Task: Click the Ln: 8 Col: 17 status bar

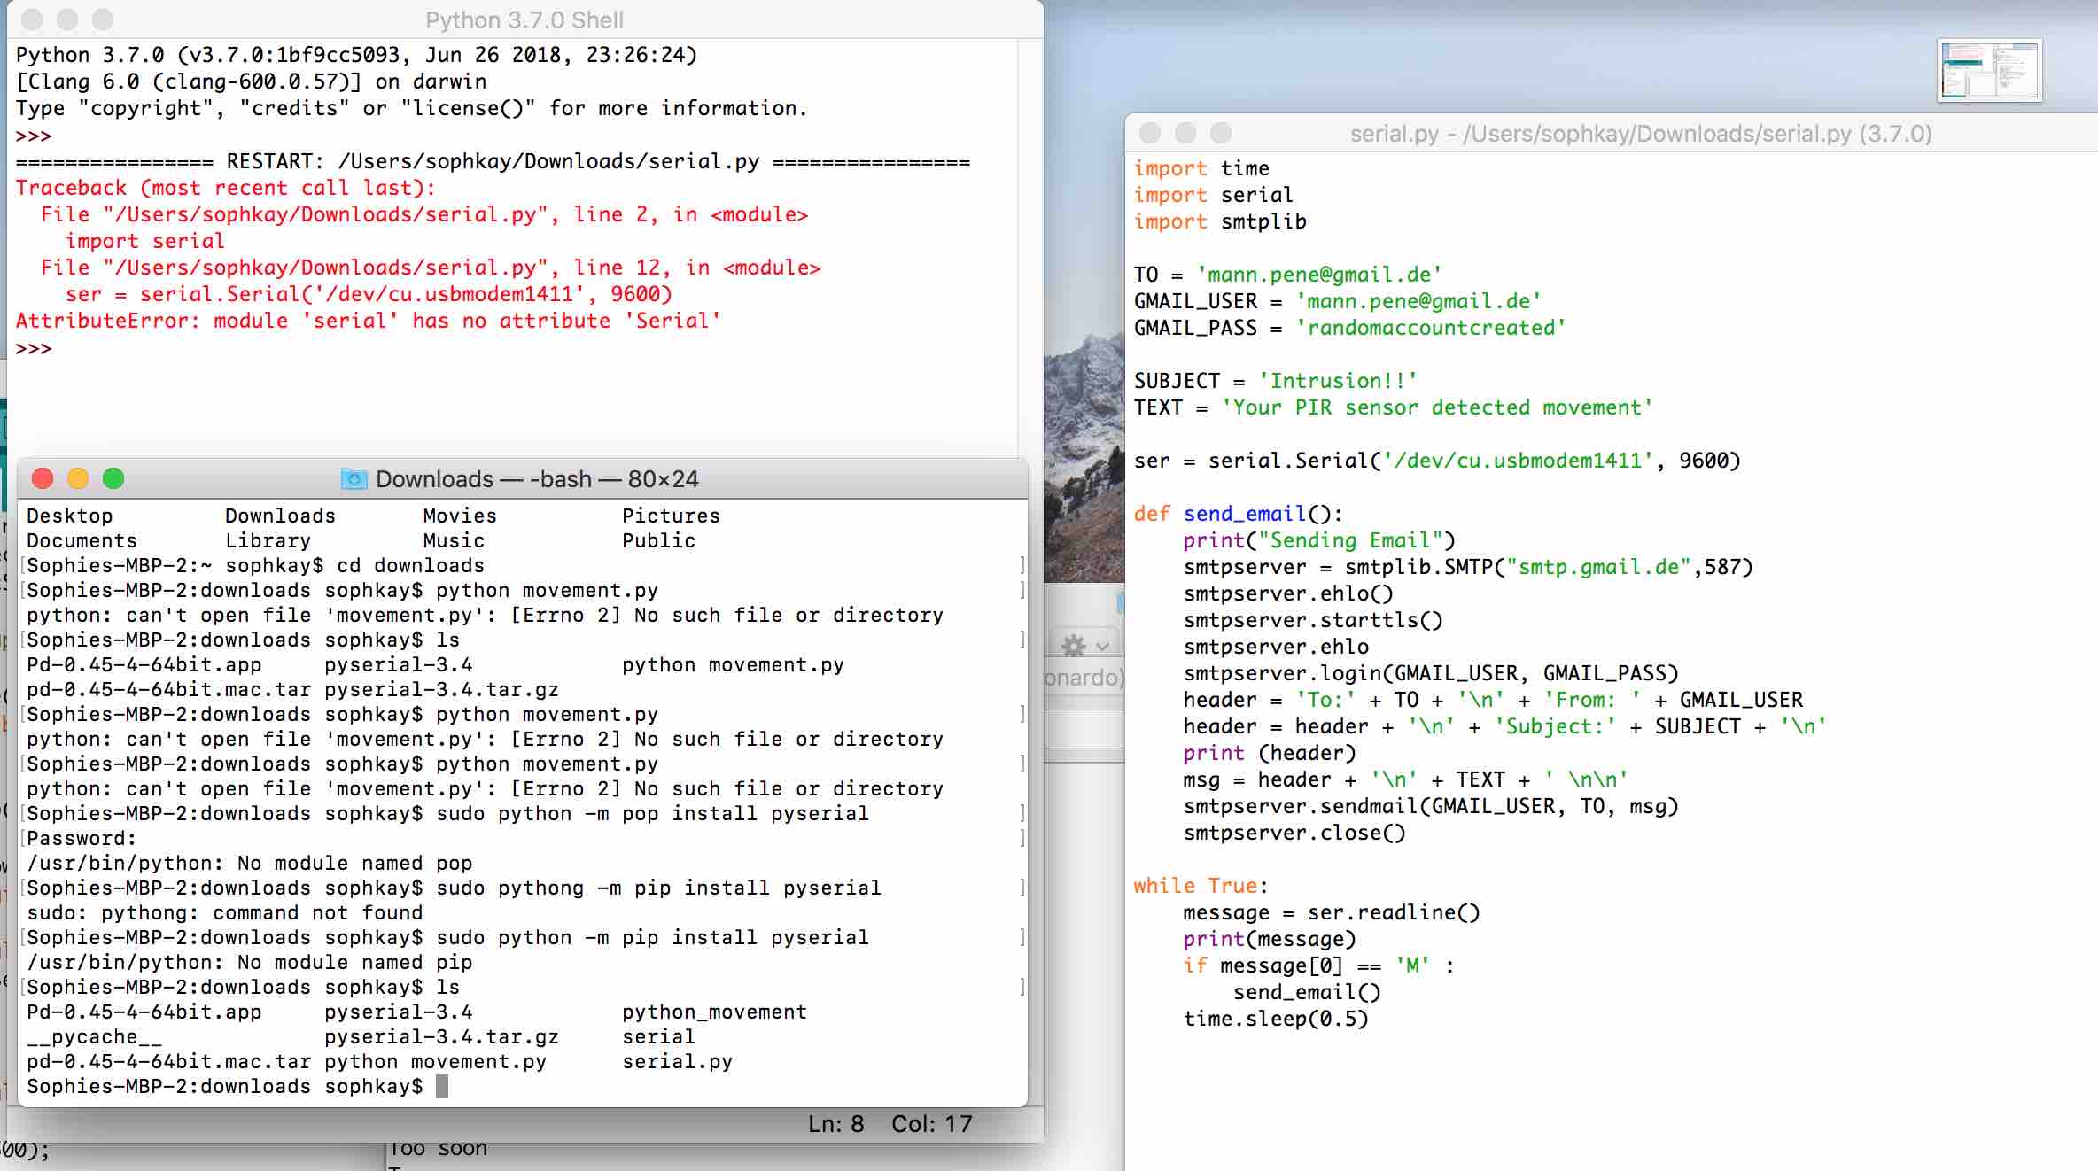Action: pos(889,1124)
